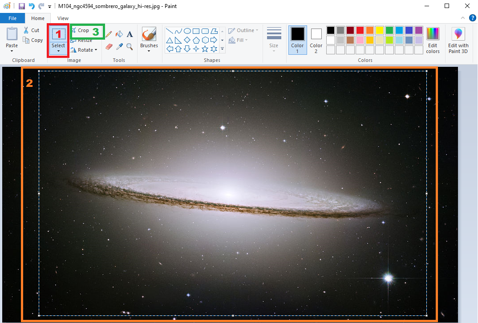Click the Paste button
478x323 pixels.
12,37
